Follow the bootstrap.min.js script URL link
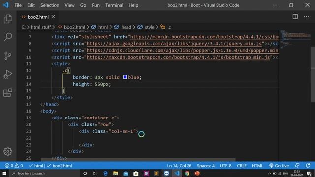Screen dimensions: 315x177 coord(178,57)
